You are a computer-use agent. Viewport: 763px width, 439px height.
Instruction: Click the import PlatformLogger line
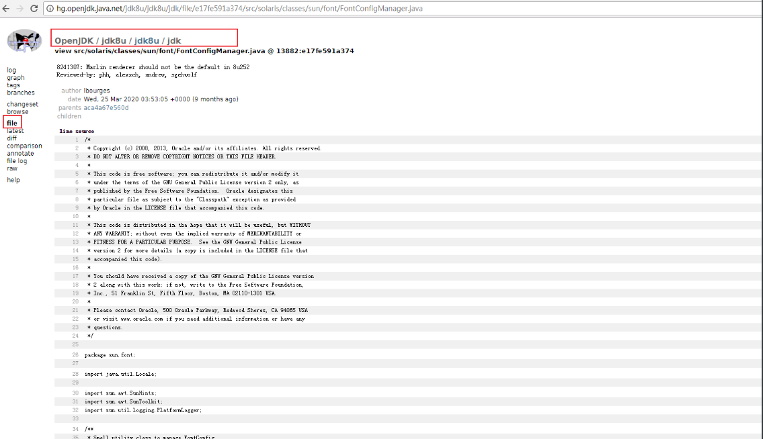click(143, 410)
